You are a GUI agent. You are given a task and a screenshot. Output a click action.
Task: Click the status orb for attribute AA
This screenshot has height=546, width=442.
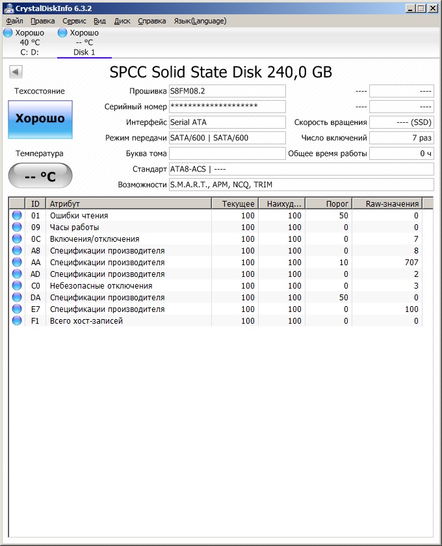17,263
